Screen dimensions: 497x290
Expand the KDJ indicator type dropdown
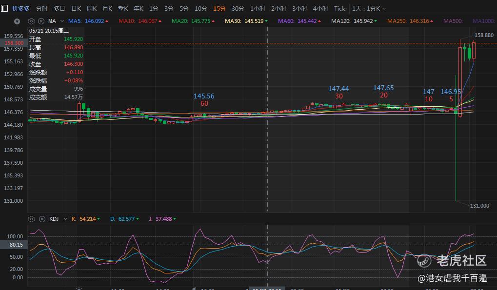tap(65, 219)
